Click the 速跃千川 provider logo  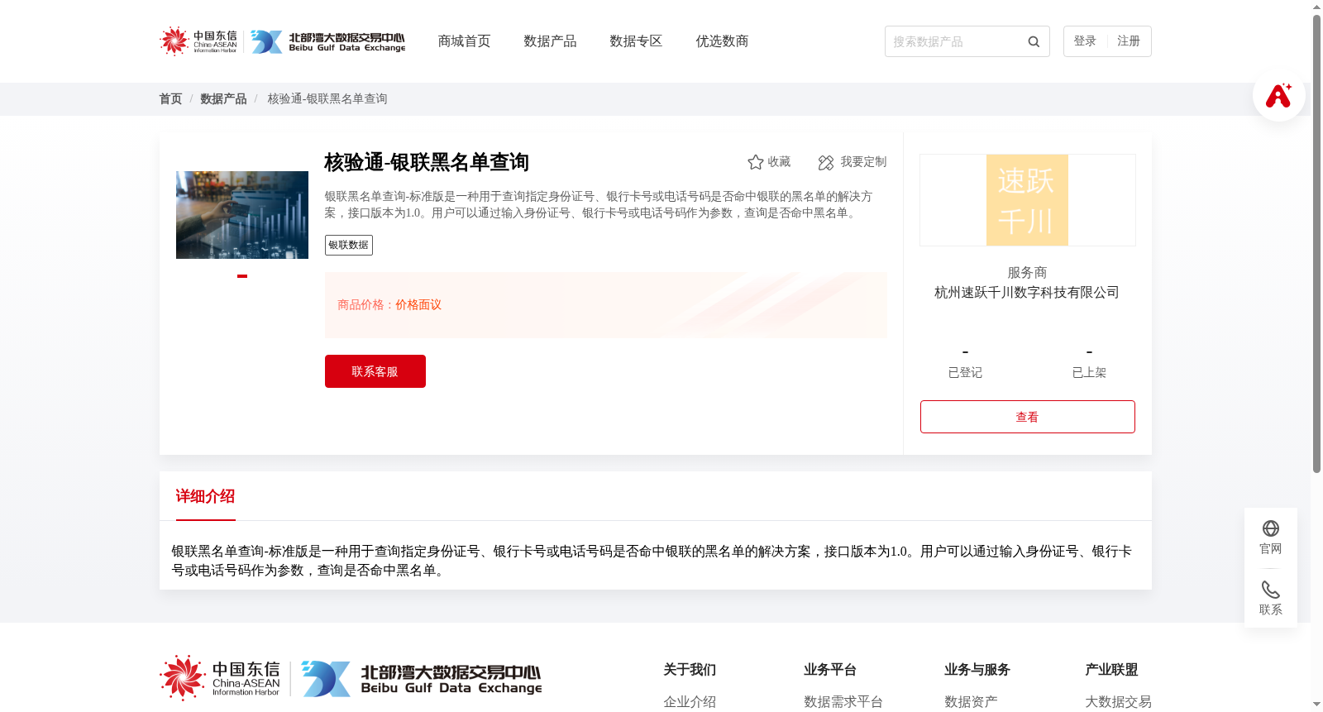(1027, 200)
